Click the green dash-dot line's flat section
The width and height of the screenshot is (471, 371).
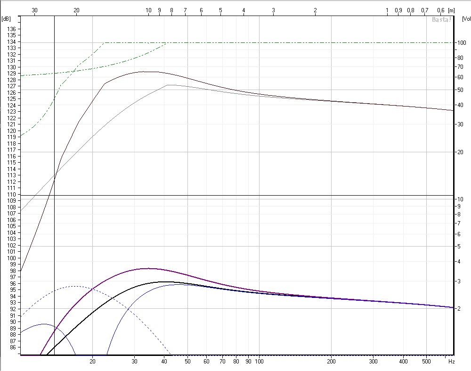[x=283, y=42]
